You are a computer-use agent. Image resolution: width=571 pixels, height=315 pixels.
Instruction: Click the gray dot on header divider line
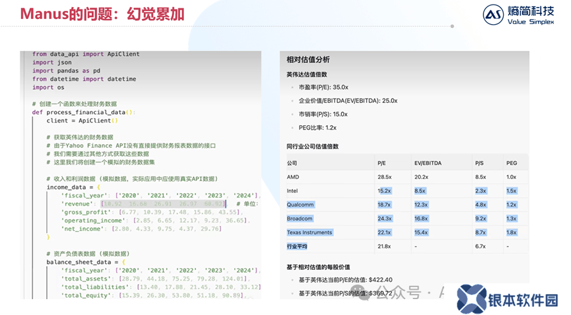(452, 27)
